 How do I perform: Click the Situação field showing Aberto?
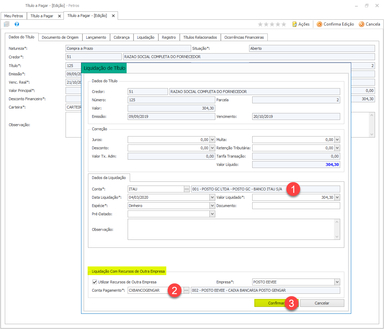pos(312,48)
